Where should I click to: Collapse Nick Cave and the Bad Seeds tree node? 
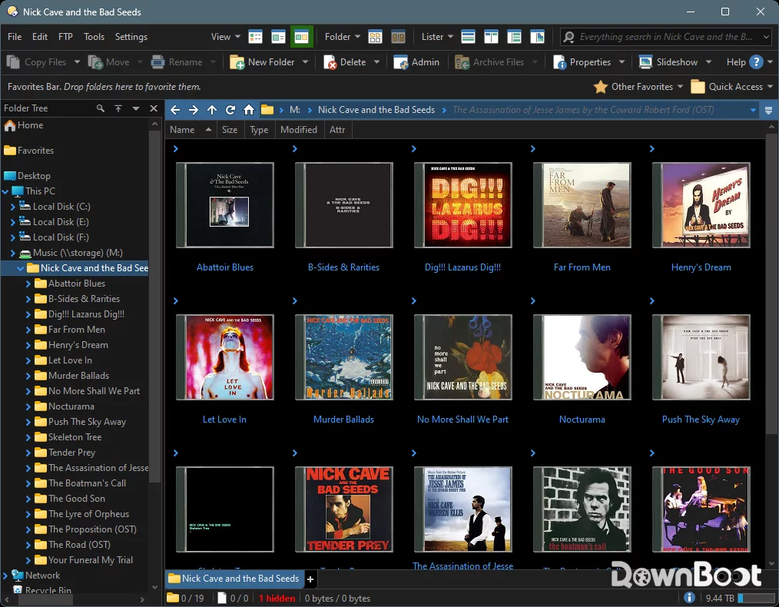[x=21, y=268]
